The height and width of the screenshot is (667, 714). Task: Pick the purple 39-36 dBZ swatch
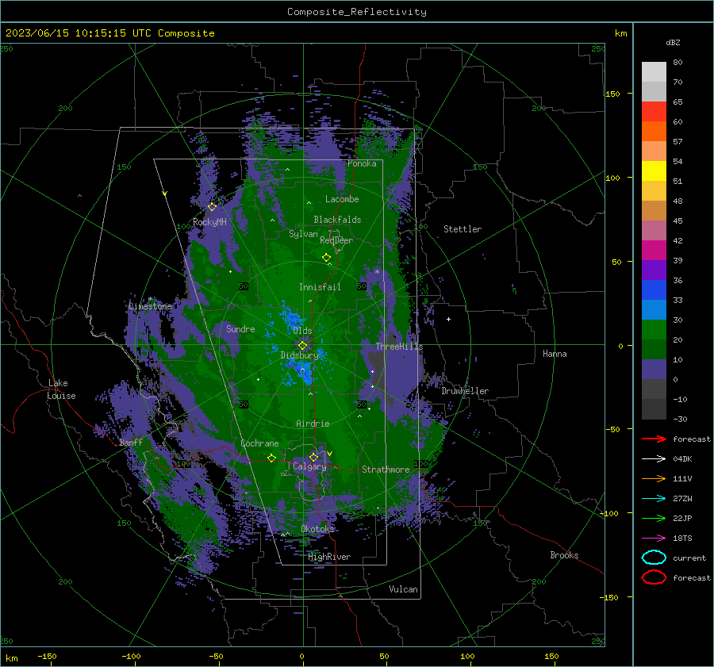tap(654, 270)
